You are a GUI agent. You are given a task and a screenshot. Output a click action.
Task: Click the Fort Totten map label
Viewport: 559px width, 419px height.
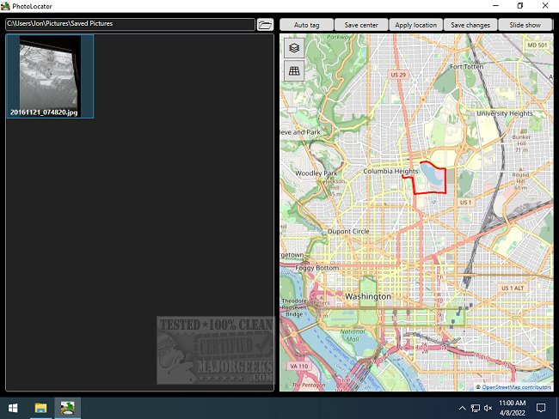[x=467, y=67]
